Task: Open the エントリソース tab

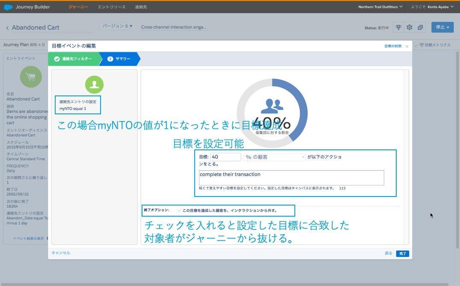Action: coord(112,7)
